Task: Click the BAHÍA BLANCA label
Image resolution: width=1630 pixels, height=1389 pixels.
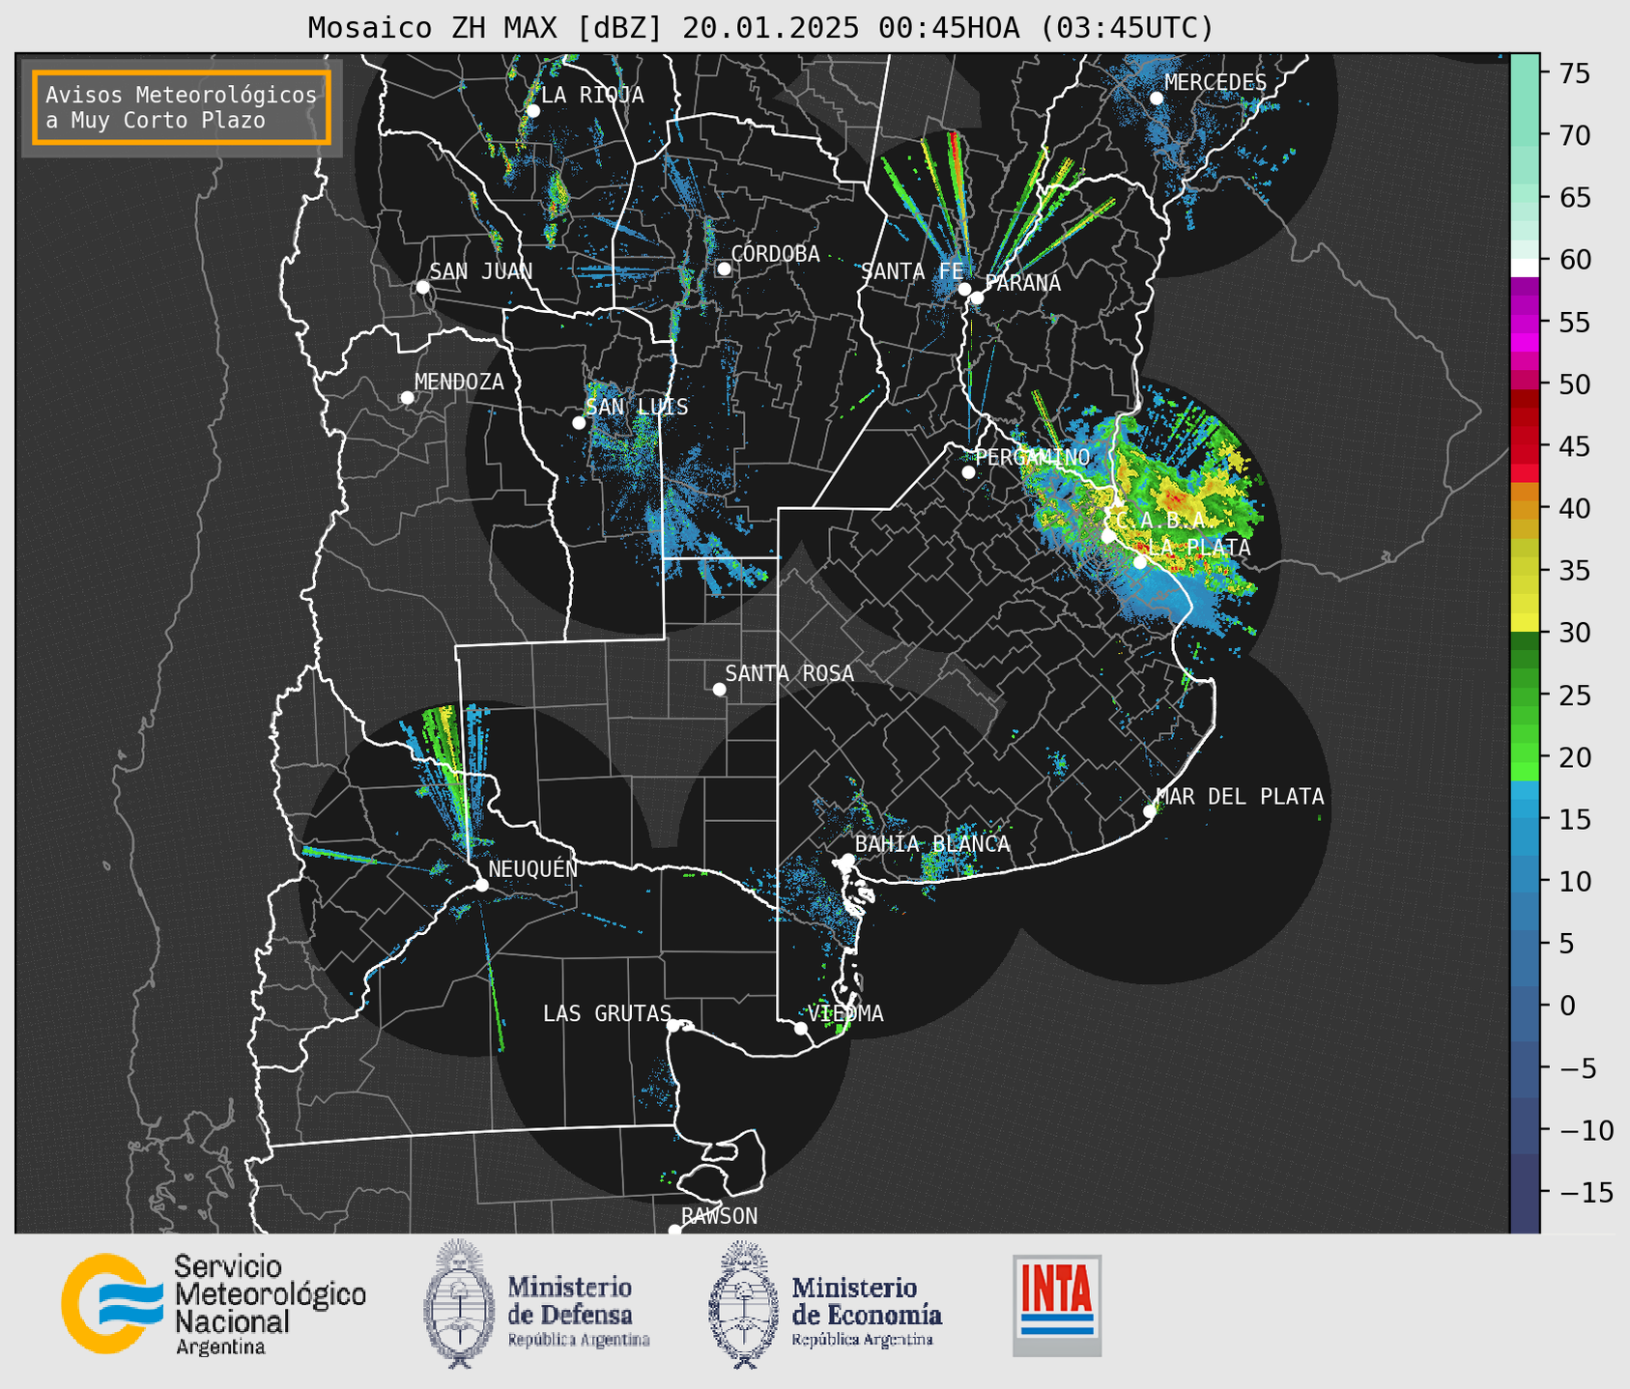Action: pyautogui.click(x=932, y=844)
